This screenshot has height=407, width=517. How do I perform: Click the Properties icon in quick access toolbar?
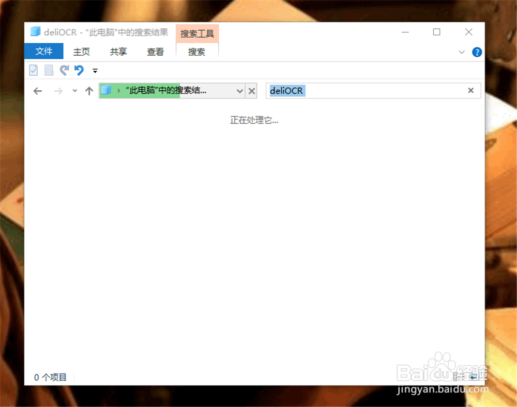(x=33, y=70)
